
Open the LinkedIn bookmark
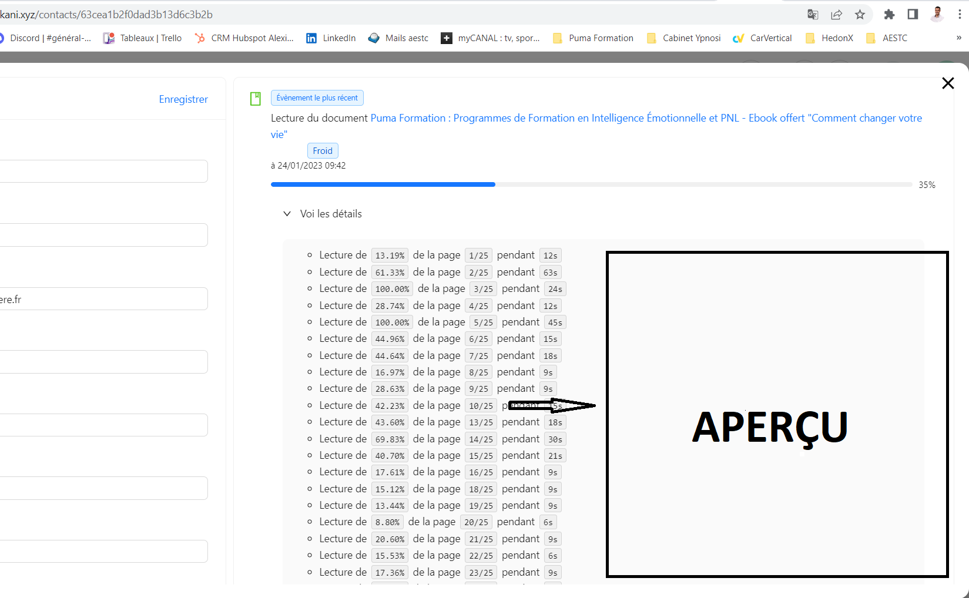point(331,38)
